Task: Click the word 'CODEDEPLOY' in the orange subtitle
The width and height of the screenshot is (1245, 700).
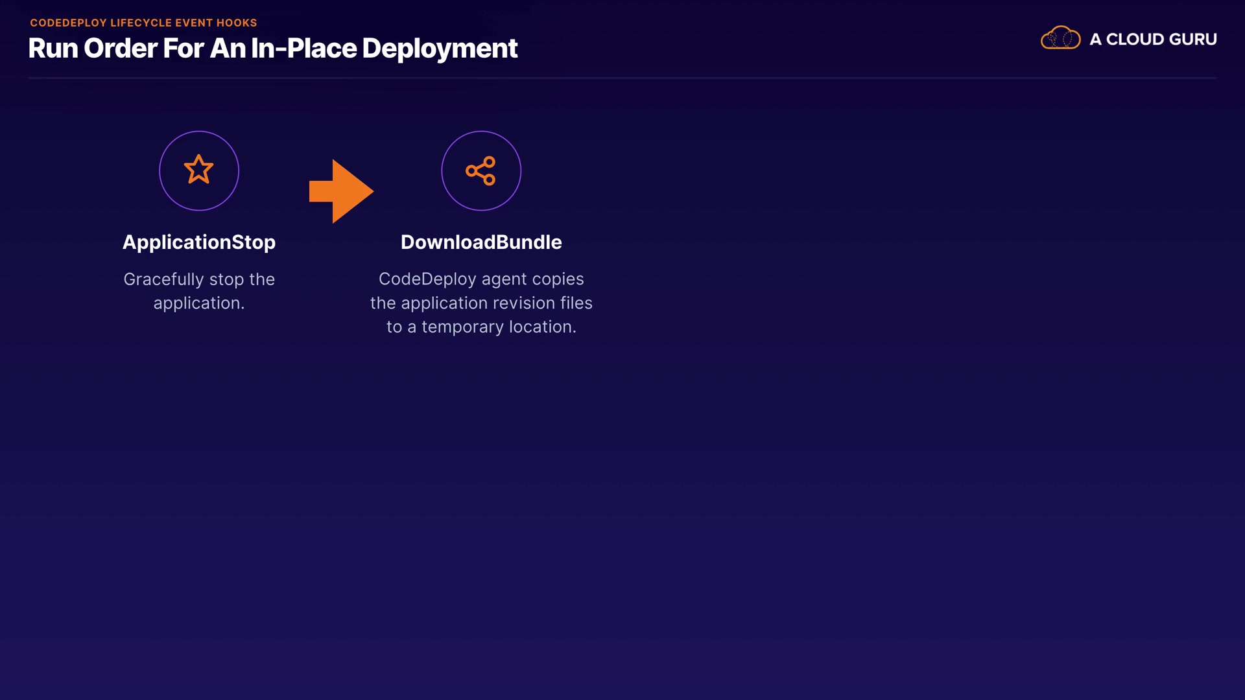Action: pyautogui.click(x=68, y=23)
